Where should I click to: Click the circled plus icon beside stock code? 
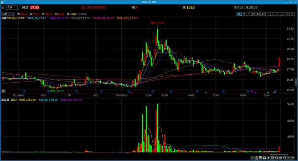[2, 7]
